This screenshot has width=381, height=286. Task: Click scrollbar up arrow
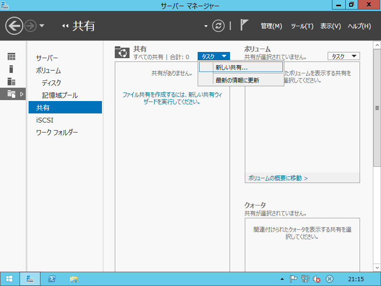tap(377, 45)
